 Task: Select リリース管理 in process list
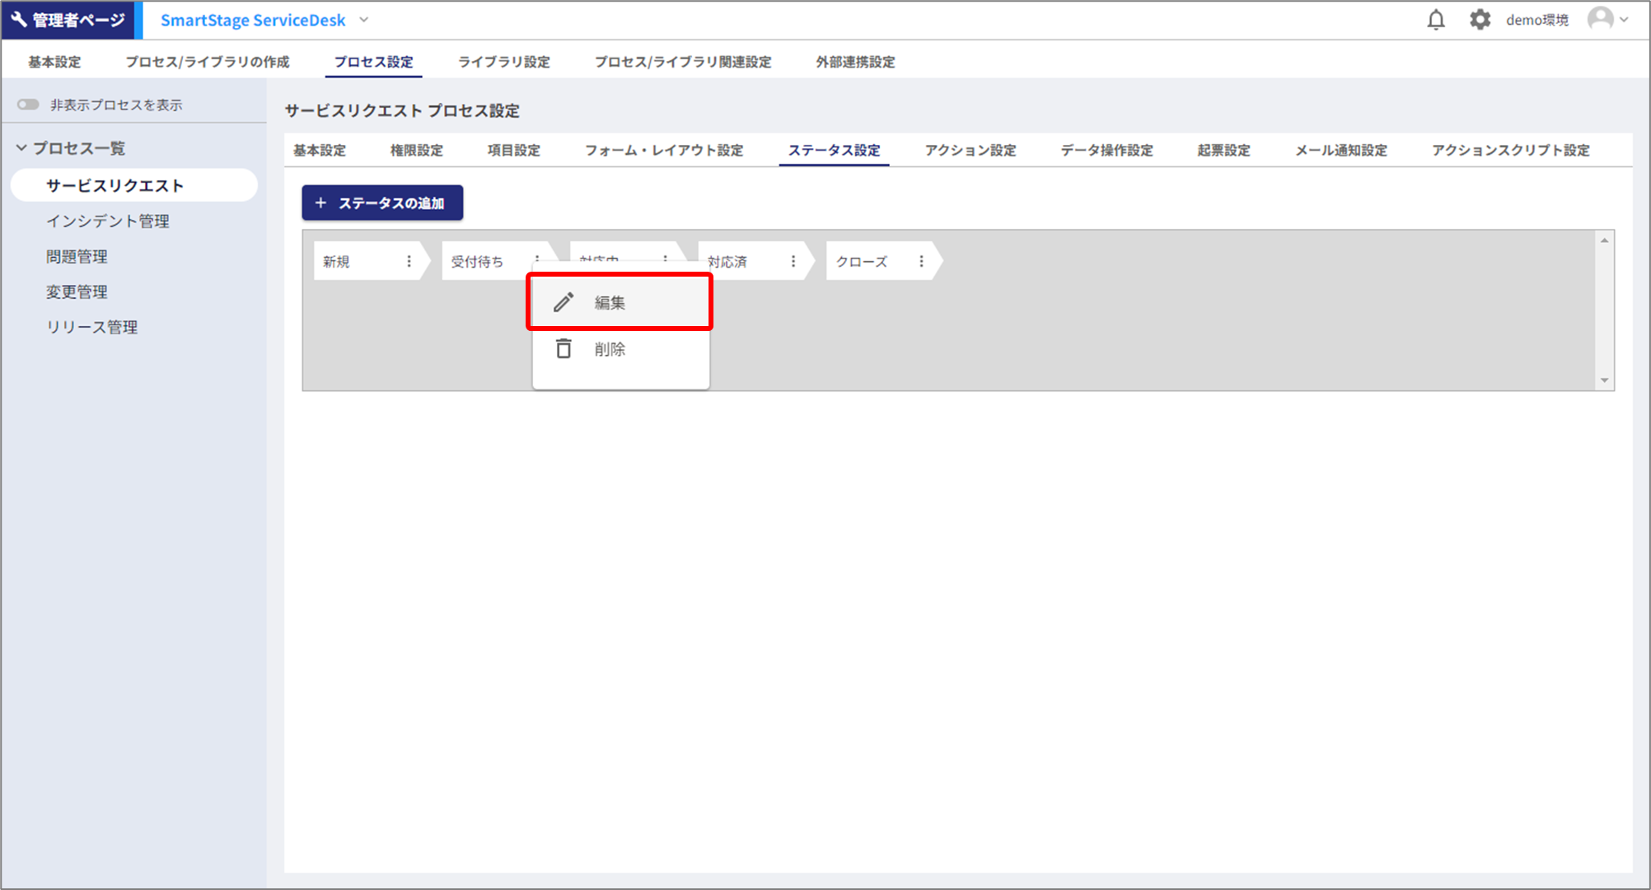(91, 327)
